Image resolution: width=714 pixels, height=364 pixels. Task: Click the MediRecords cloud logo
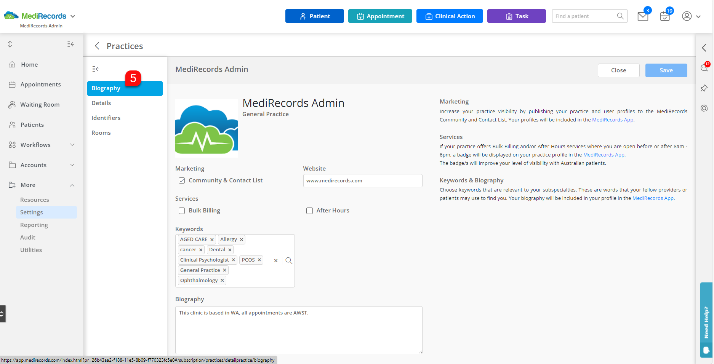pyautogui.click(x=11, y=16)
